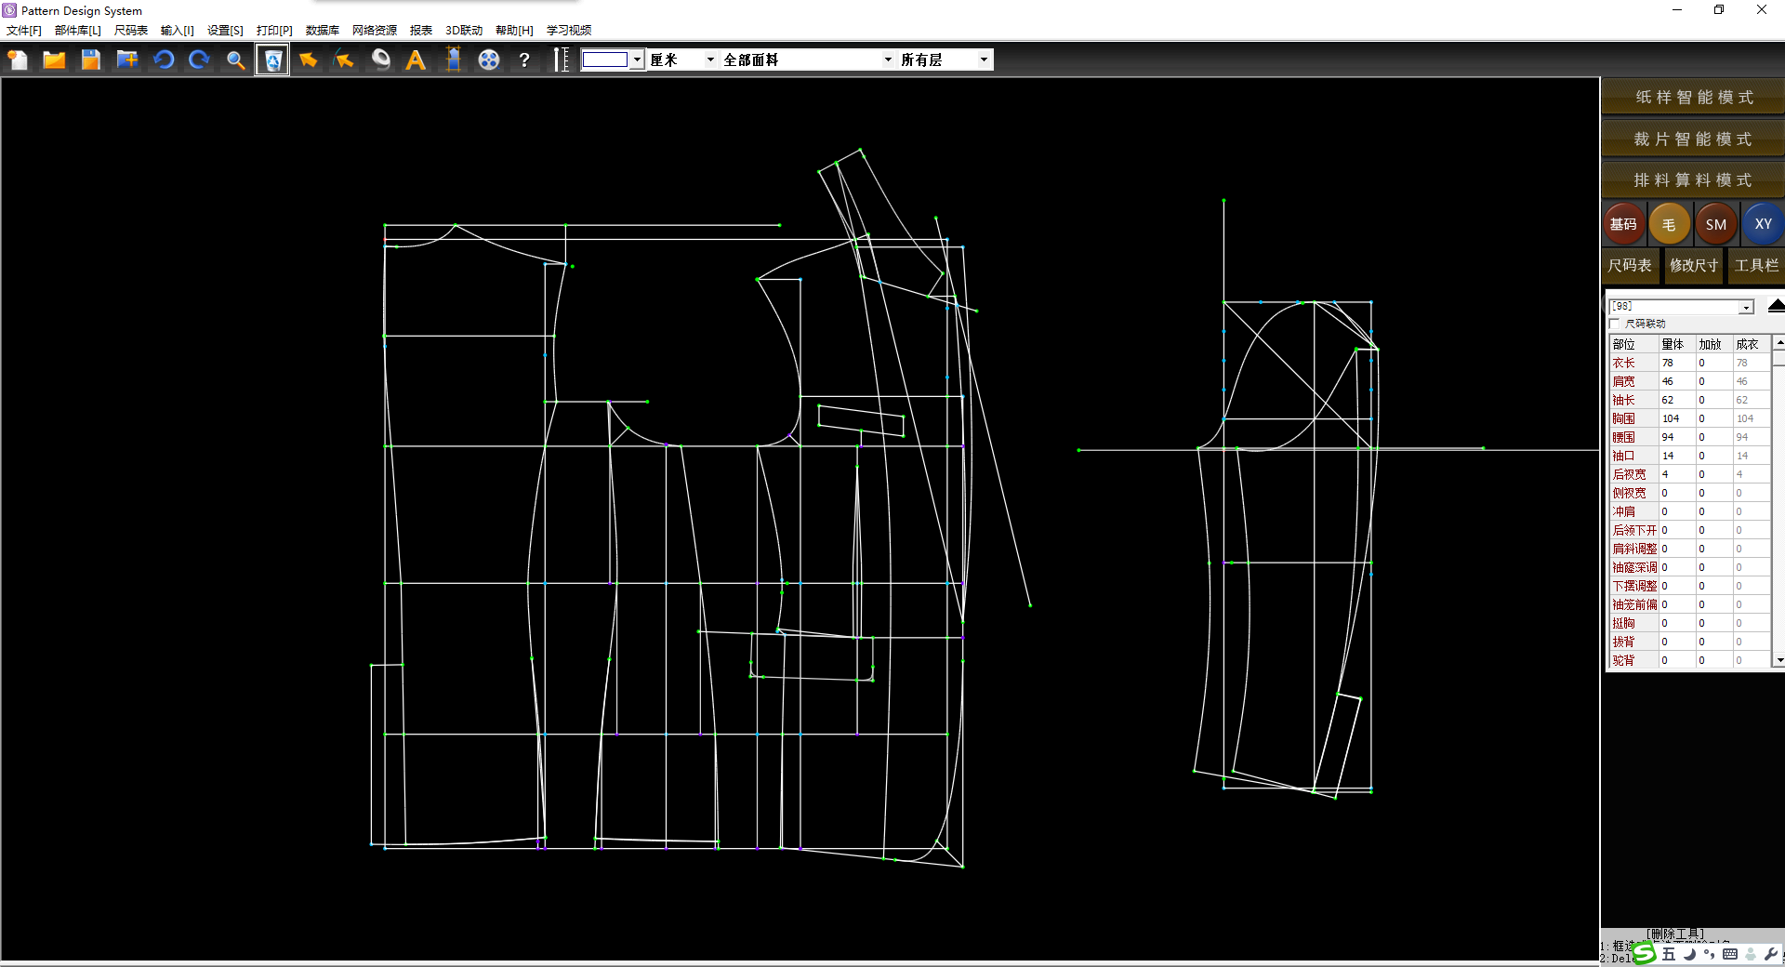Open the film reel video icon

tap(489, 60)
